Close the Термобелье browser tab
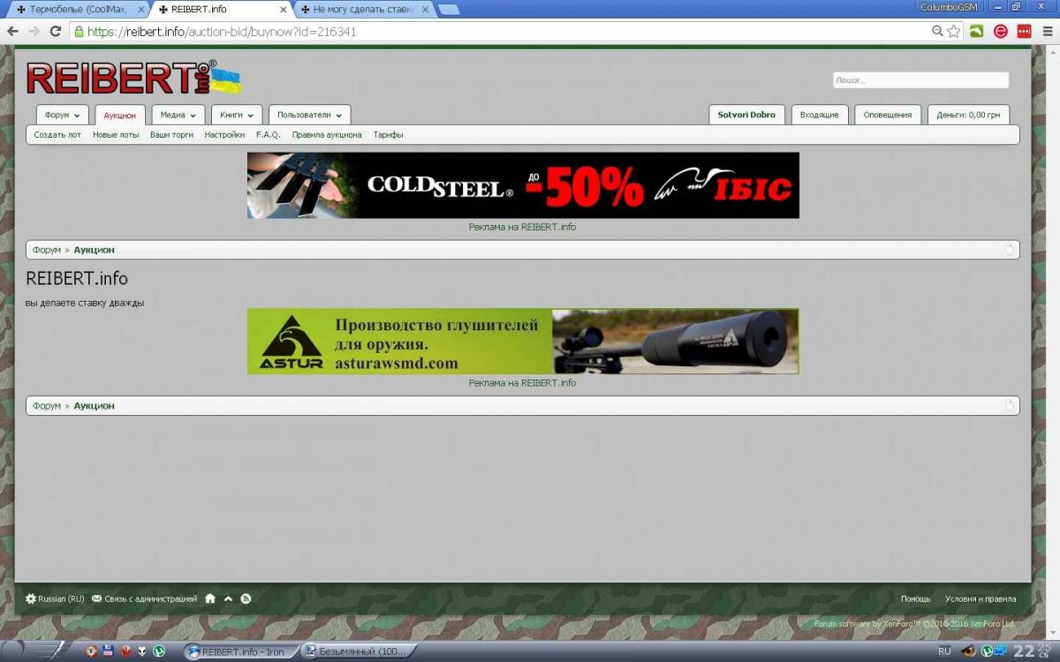1060x662 pixels. pos(141,10)
